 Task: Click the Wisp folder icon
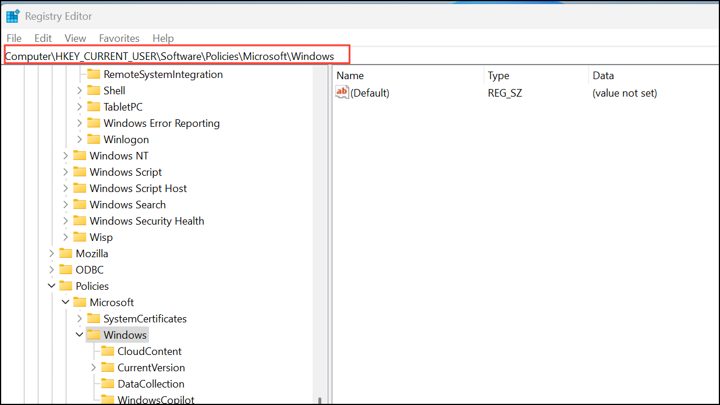coord(80,237)
